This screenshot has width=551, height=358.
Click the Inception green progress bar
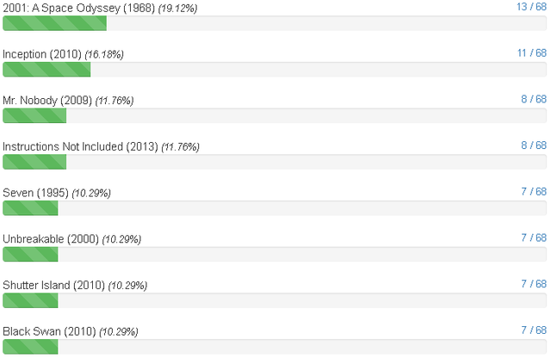[46, 70]
